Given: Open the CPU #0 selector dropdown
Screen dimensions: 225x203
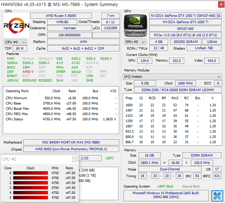Looking at the screenshot, I should coord(15,42).
